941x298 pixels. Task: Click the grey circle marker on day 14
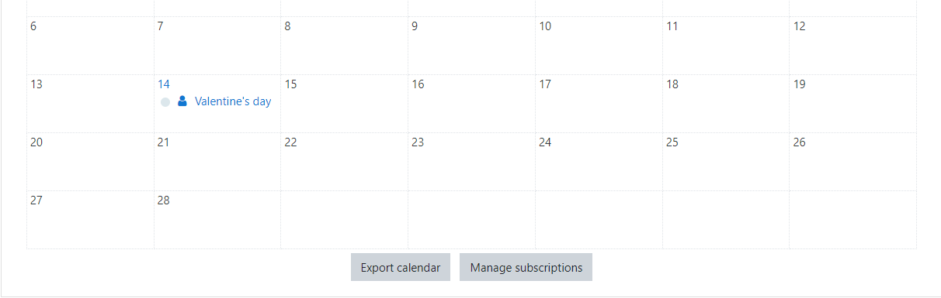click(x=165, y=101)
